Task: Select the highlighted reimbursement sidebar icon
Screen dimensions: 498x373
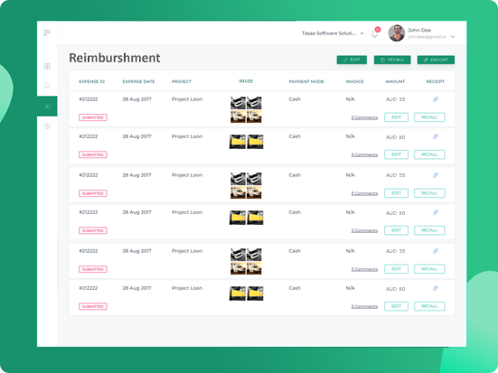Action: pyautogui.click(x=47, y=107)
